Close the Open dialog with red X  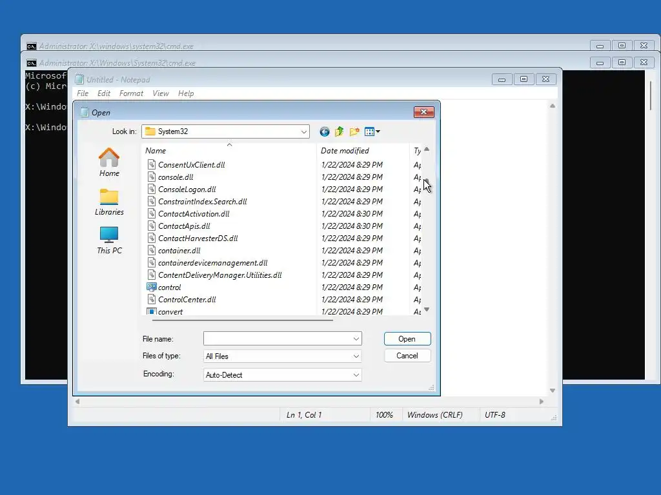[x=423, y=112]
